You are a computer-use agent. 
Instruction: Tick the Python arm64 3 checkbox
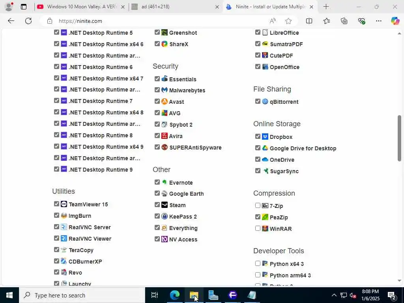pos(258,275)
